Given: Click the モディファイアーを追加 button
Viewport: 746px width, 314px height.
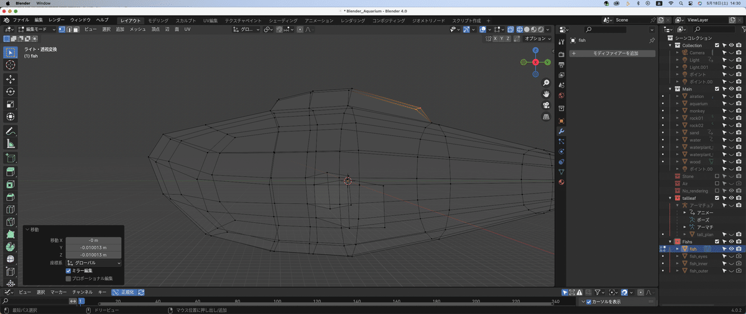Looking at the screenshot, I should (x=612, y=54).
